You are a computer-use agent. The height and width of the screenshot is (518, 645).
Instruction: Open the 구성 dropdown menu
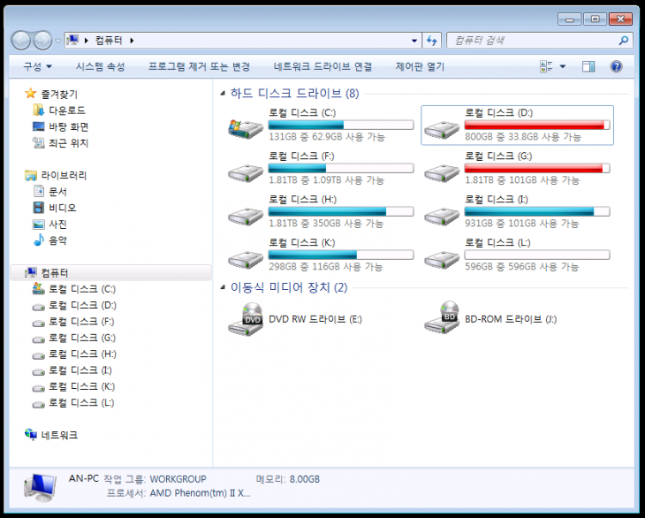pos(37,66)
